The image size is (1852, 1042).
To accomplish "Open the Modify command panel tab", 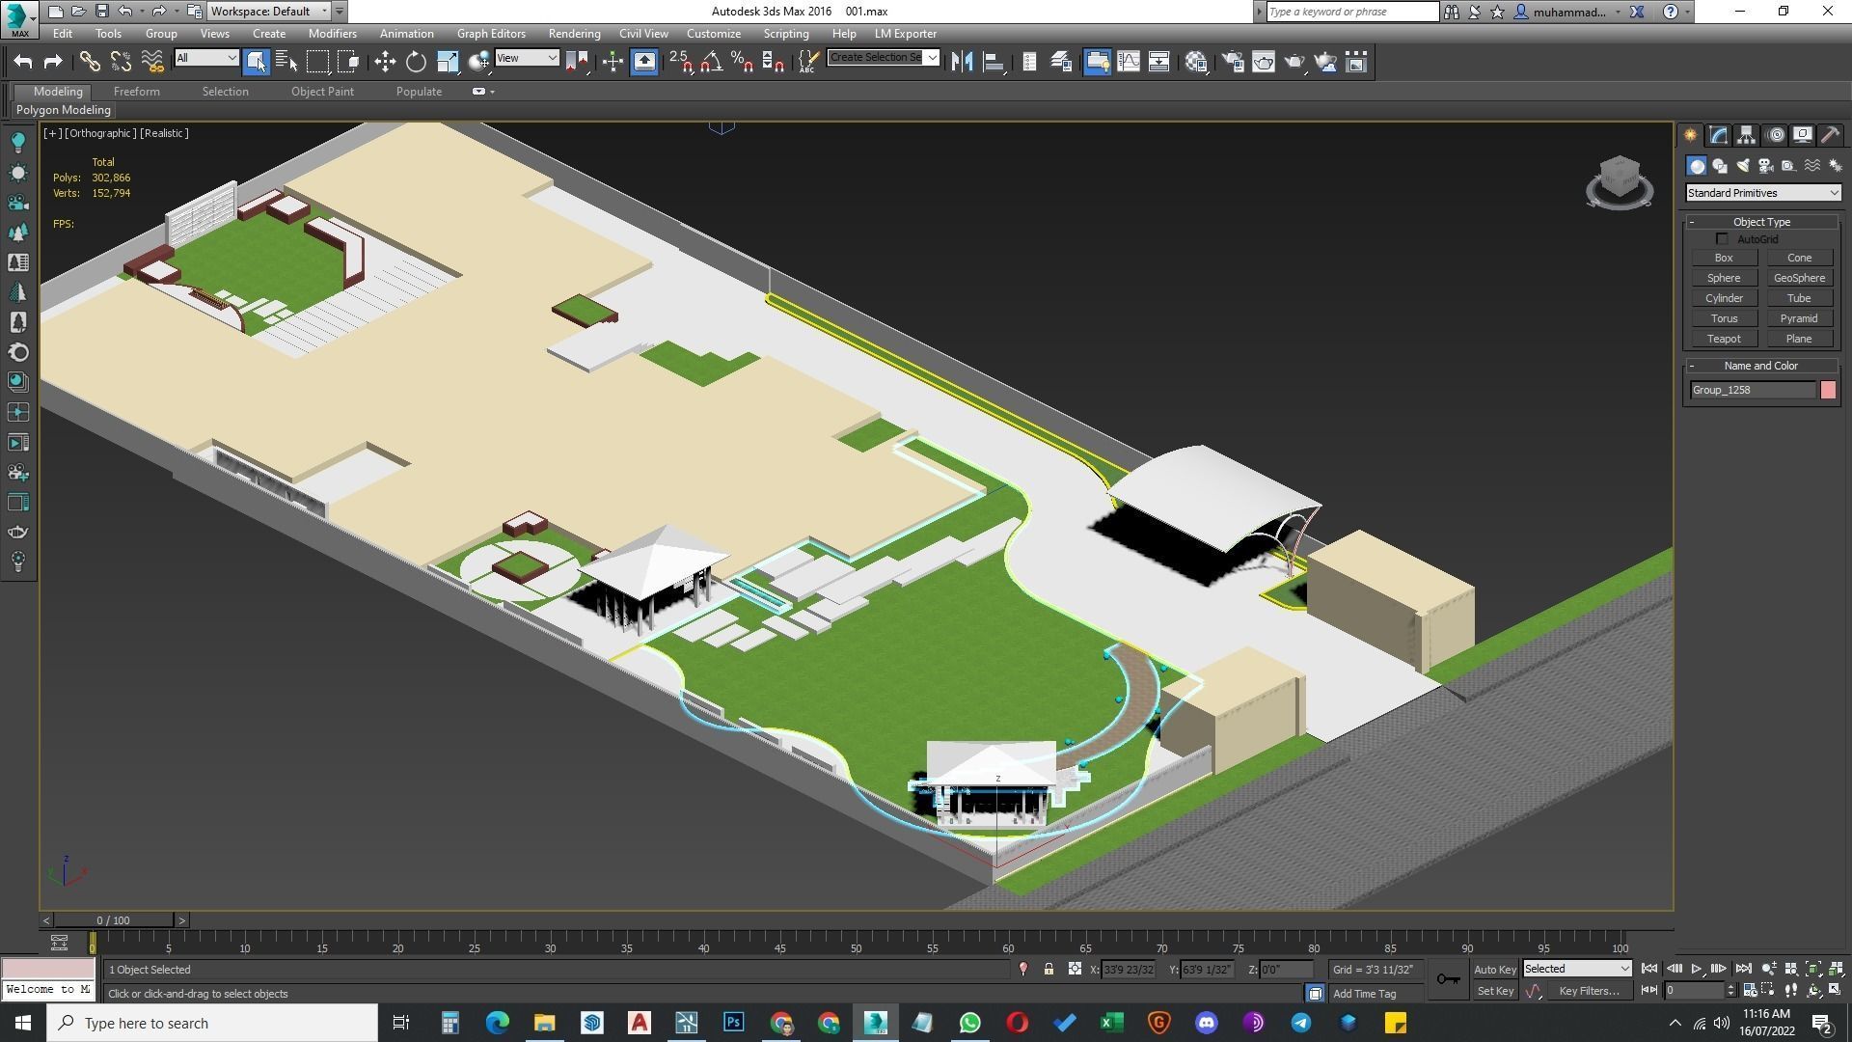I will pos(1718,135).
